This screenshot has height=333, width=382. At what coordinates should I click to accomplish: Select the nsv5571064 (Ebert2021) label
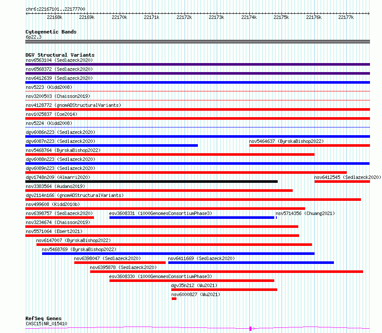click(54, 231)
